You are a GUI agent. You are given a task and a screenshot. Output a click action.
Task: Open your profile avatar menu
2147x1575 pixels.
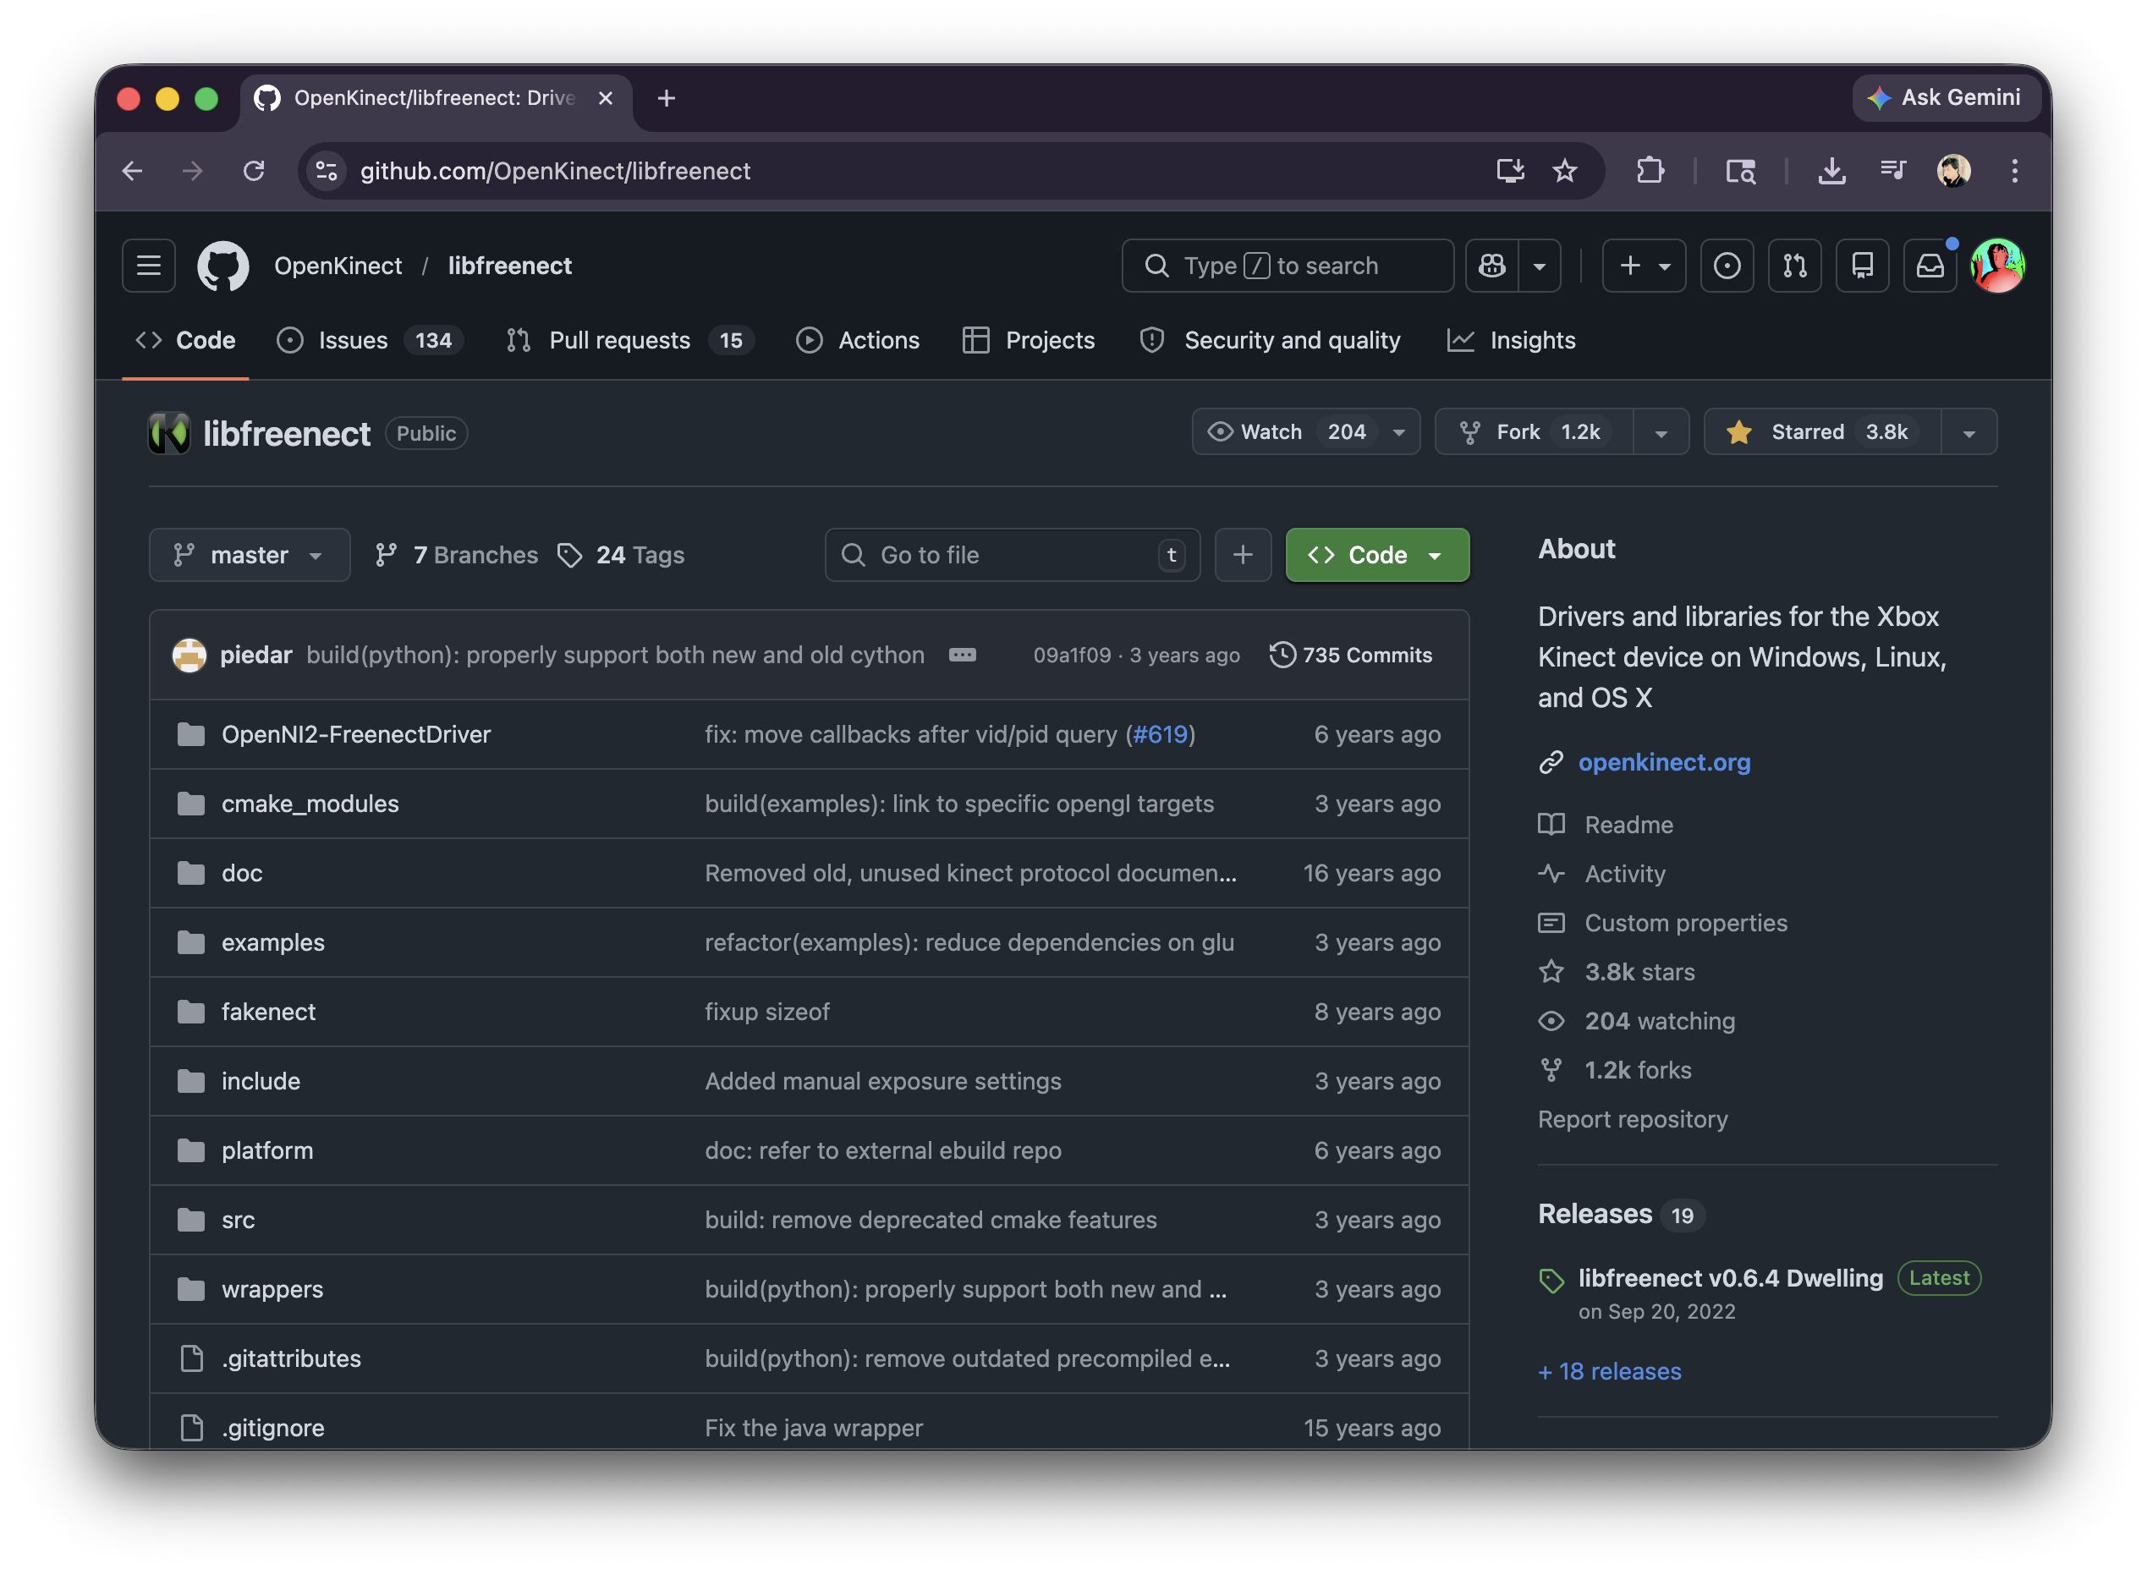pyautogui.click(x=1998, y=266)
